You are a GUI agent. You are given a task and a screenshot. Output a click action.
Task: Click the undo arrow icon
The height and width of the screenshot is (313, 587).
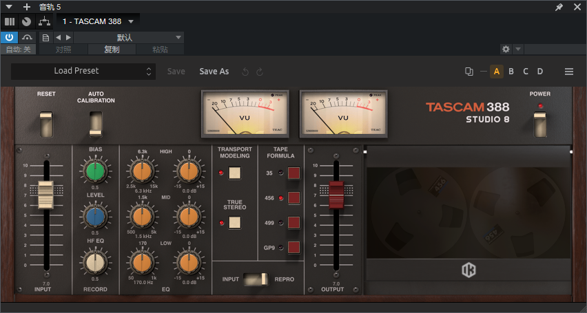245,72
